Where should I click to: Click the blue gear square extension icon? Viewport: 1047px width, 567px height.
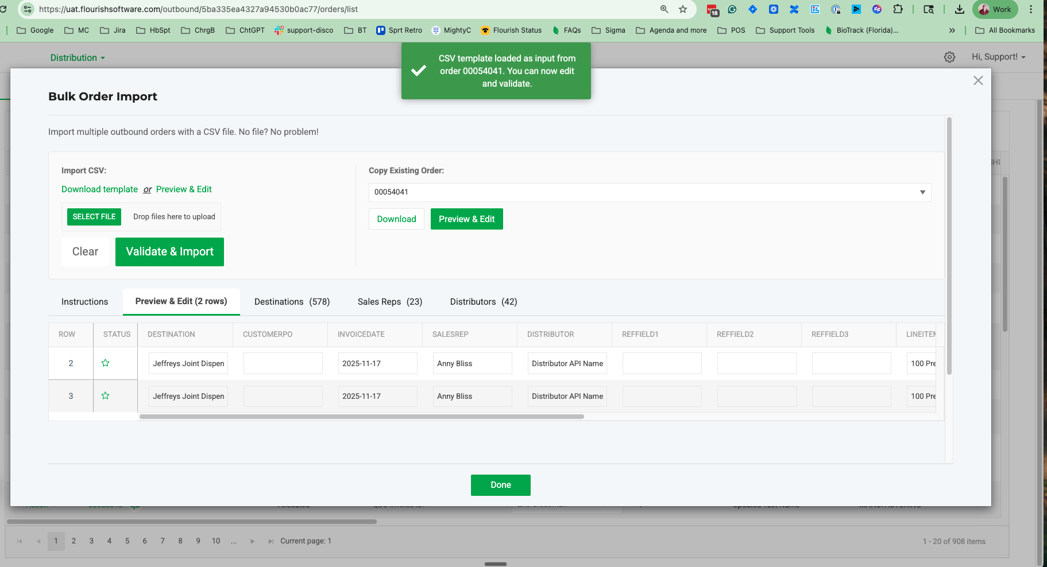pyautogui.click(x=774, y=9)
